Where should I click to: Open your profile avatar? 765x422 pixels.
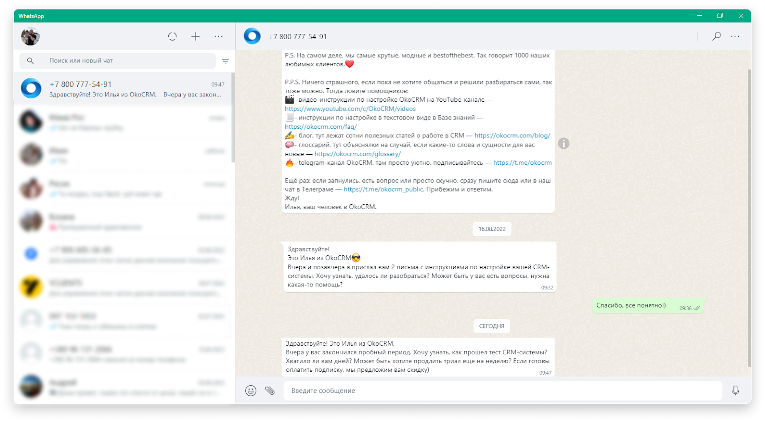30,36
